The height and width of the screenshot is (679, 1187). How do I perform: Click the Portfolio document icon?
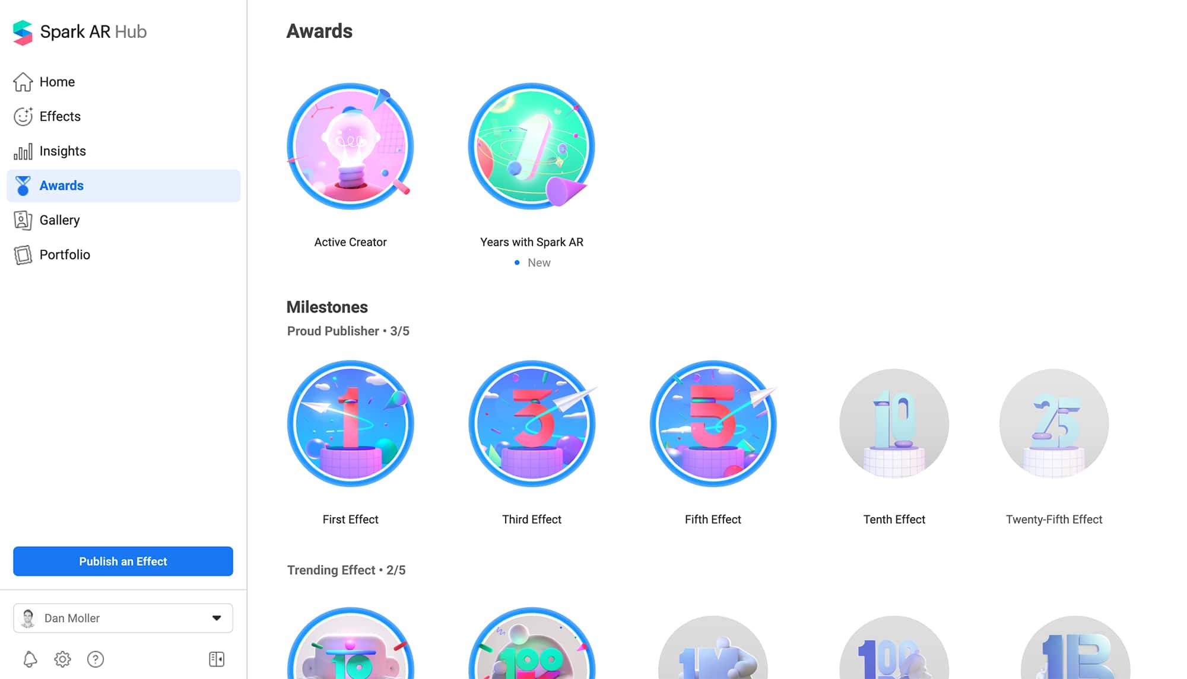(22, 254)
